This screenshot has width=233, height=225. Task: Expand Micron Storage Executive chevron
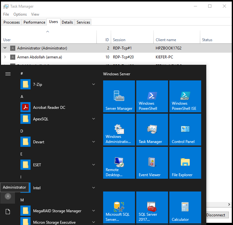coord(94,222)
